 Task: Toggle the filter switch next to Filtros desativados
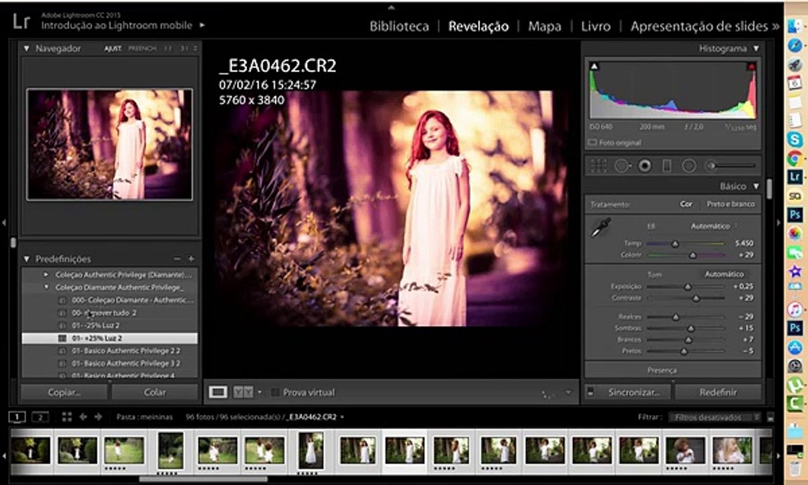click(x=770, y=418)
